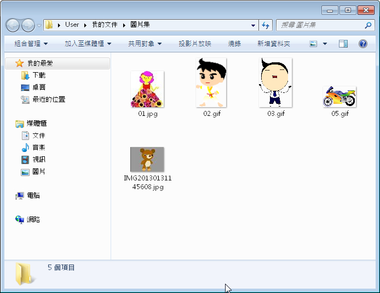Click the 最近的位置 icon
This screenshot has height=293, width=380.
[25, 99]
